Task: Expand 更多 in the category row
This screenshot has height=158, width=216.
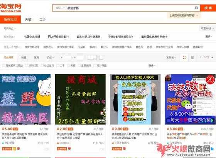Action: point(208,37)
